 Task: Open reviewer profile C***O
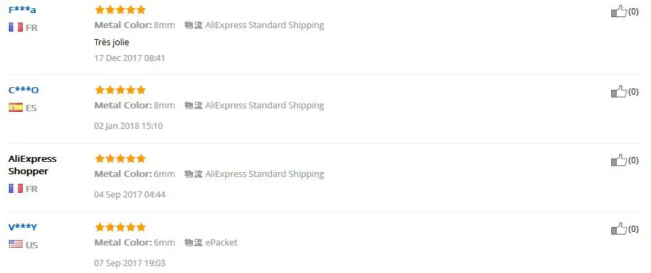click(23, 90)
